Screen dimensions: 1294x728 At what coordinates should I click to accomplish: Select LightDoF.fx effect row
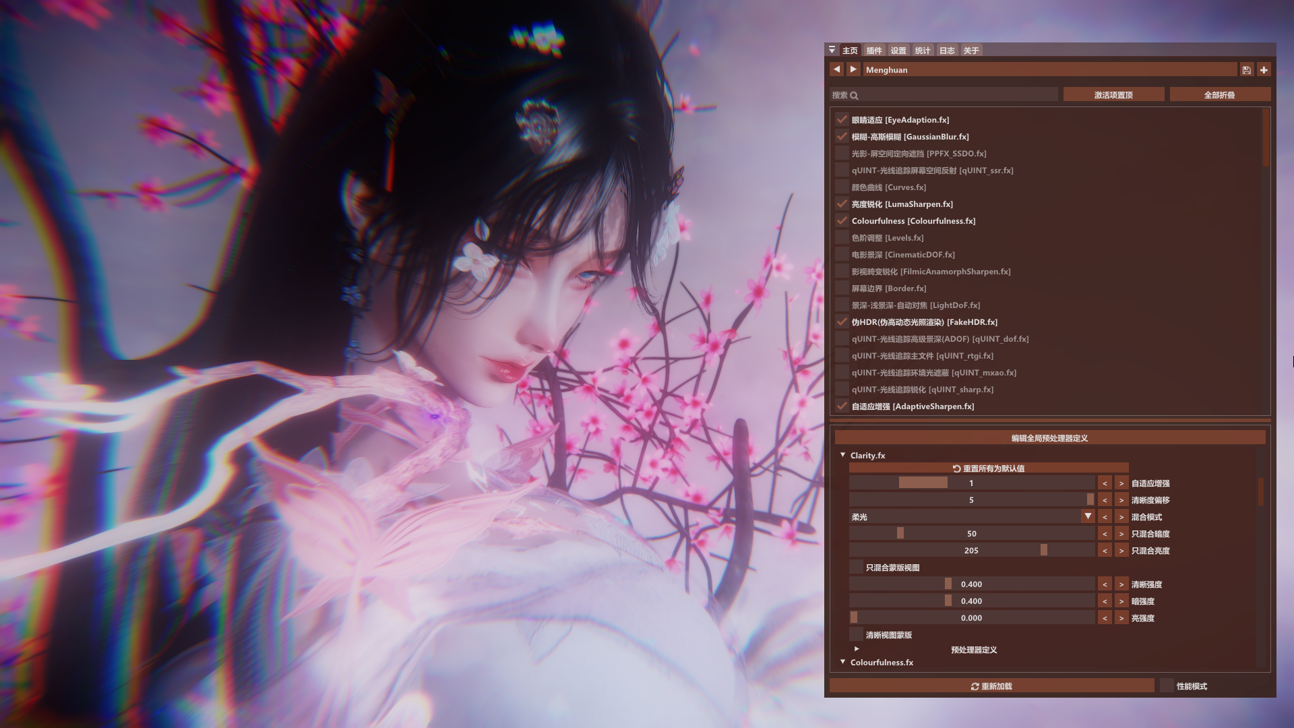click(x=915, y=305)
